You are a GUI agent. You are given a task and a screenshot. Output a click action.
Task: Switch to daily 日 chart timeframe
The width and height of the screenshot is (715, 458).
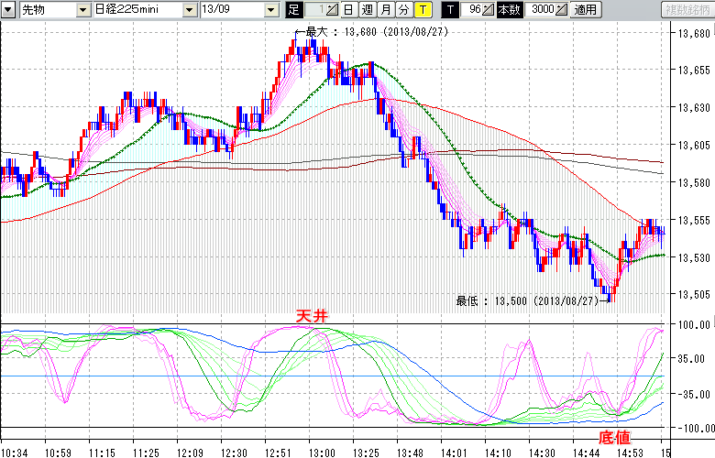coord(348,10)
